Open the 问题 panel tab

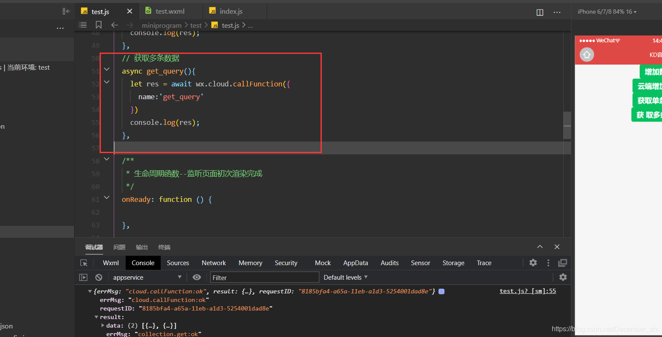tap(120, 247)
